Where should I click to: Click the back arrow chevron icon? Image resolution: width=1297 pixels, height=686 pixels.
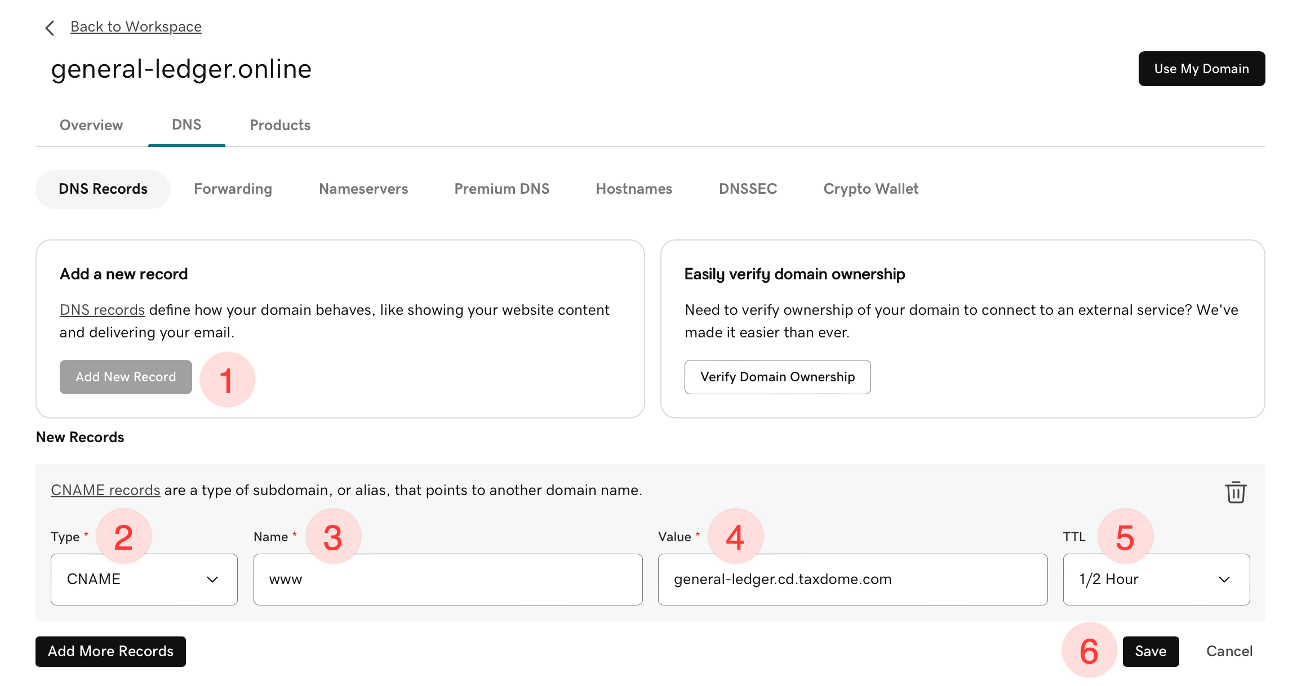click(50, 28)
